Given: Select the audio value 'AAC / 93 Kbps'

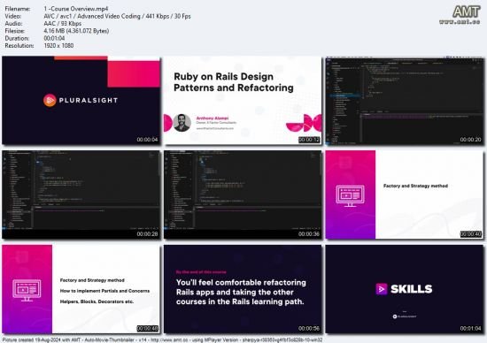Looking at the screenshot, I should click(63, 24).
